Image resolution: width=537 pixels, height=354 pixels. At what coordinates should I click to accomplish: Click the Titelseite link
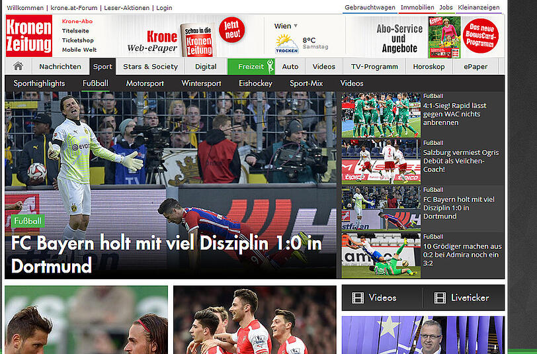point(75,31)
